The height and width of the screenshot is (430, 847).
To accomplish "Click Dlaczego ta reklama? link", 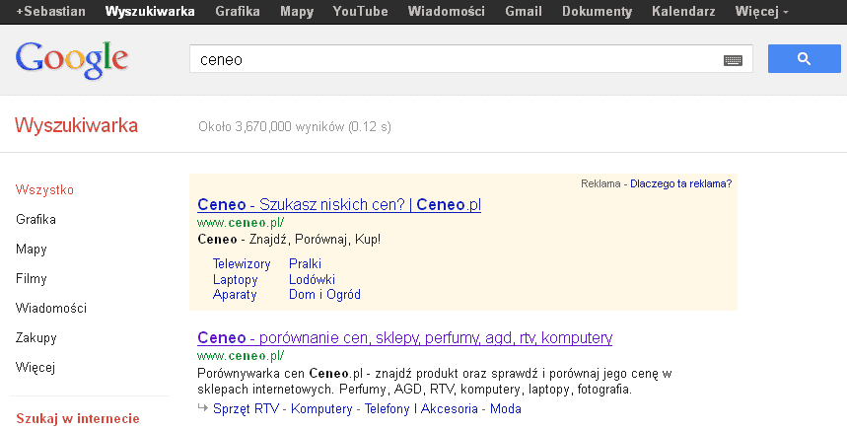I will 680,183.
